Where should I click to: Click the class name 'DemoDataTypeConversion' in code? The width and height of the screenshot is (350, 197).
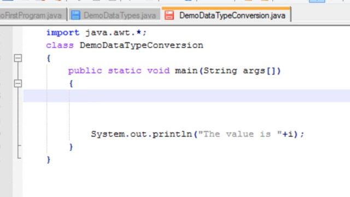(x=142, y=45)
